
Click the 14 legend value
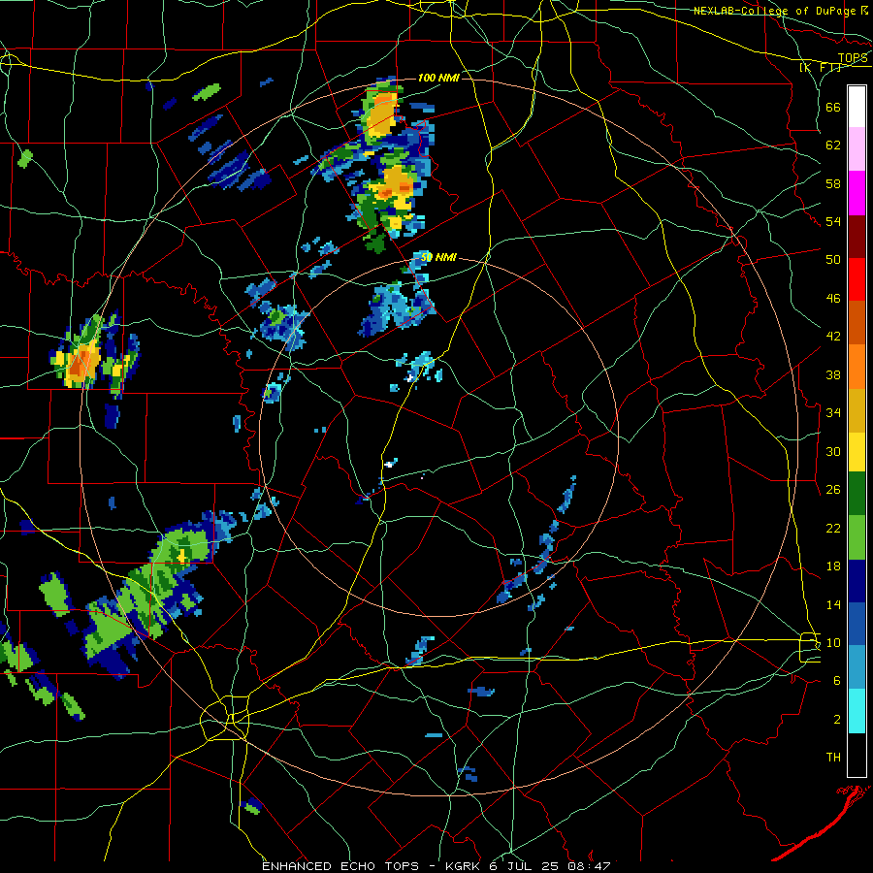(833, 604)
